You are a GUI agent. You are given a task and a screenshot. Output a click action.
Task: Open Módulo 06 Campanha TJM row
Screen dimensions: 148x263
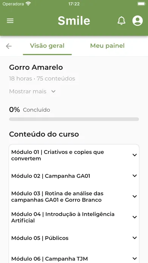[x=74, y=258]
